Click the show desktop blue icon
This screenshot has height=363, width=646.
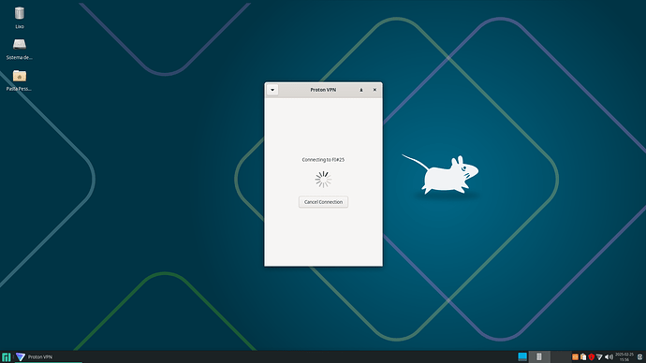[522, 356]
